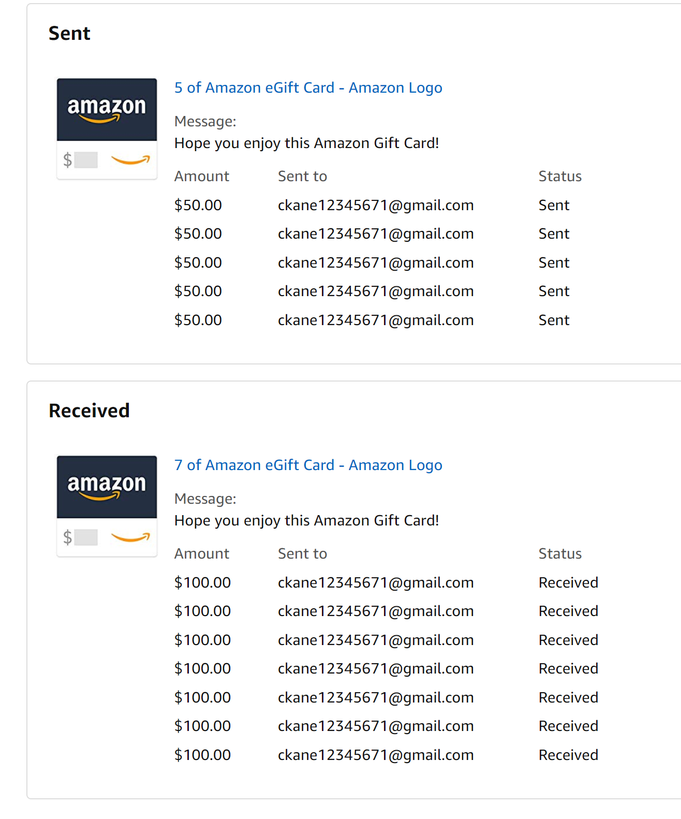681x819 pixels.
Task: Click the Received section heading
Action: tap(89, 411)
